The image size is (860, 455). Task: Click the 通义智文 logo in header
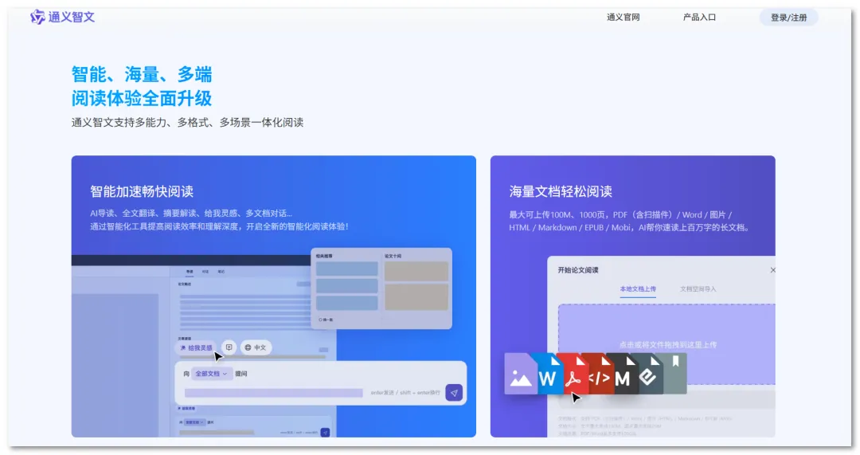pos(63,17)
